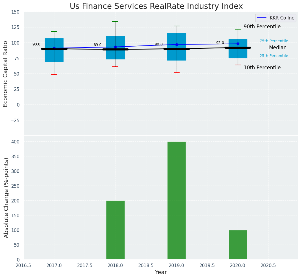The image size is (301, 278).
Task: Click the KKR data point for 2020
Action: (x=238, y=44)
